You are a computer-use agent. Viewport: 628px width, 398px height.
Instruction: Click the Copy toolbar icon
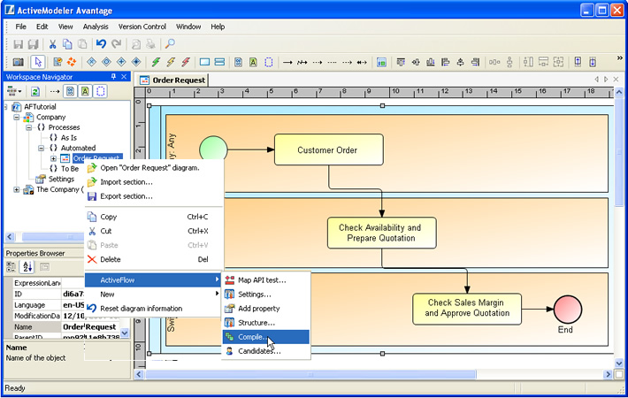pos(67,44)
